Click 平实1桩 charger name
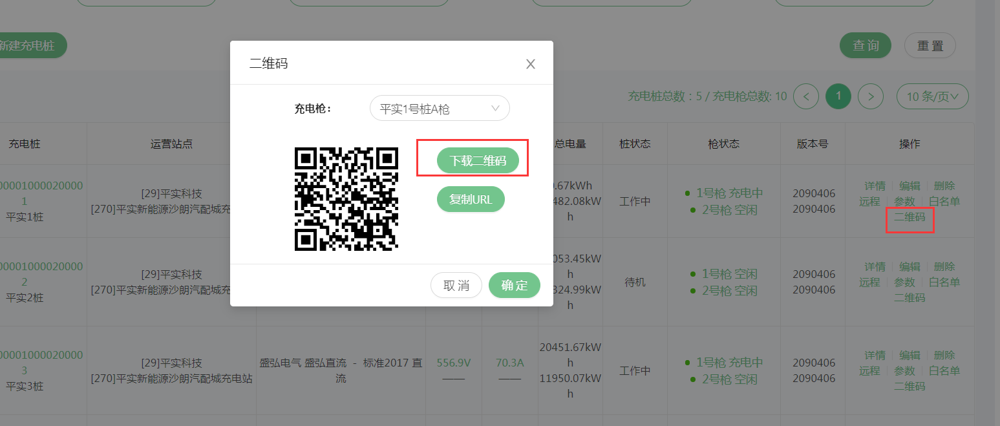1000x426 pixels. click(x=25, y=217)
